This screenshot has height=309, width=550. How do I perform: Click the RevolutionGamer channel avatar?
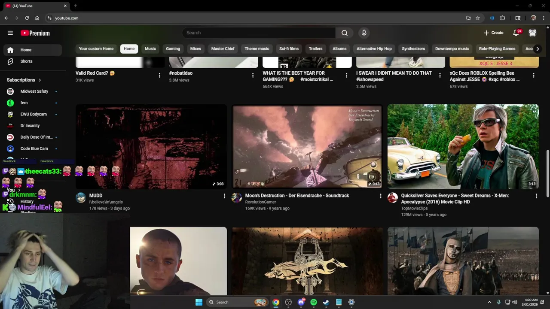237,198
